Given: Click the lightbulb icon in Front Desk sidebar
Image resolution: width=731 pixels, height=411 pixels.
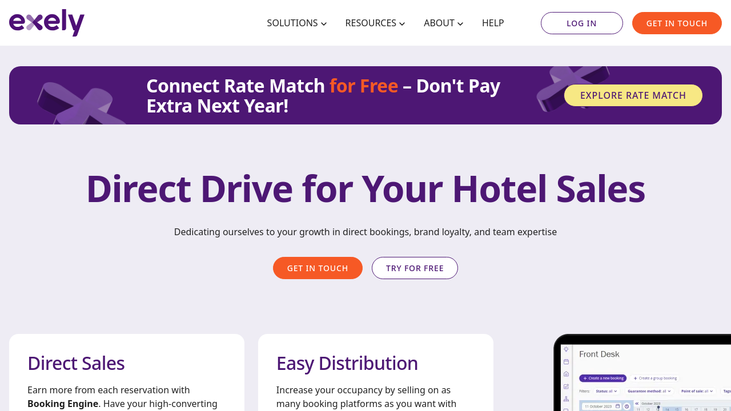Looking at the screenshot, I should click(566, 349).
